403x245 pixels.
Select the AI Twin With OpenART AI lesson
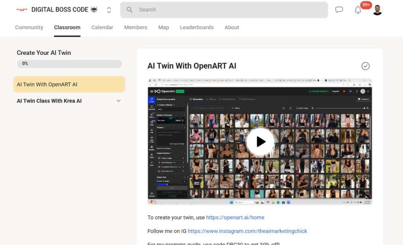click(x=69, y=84)
